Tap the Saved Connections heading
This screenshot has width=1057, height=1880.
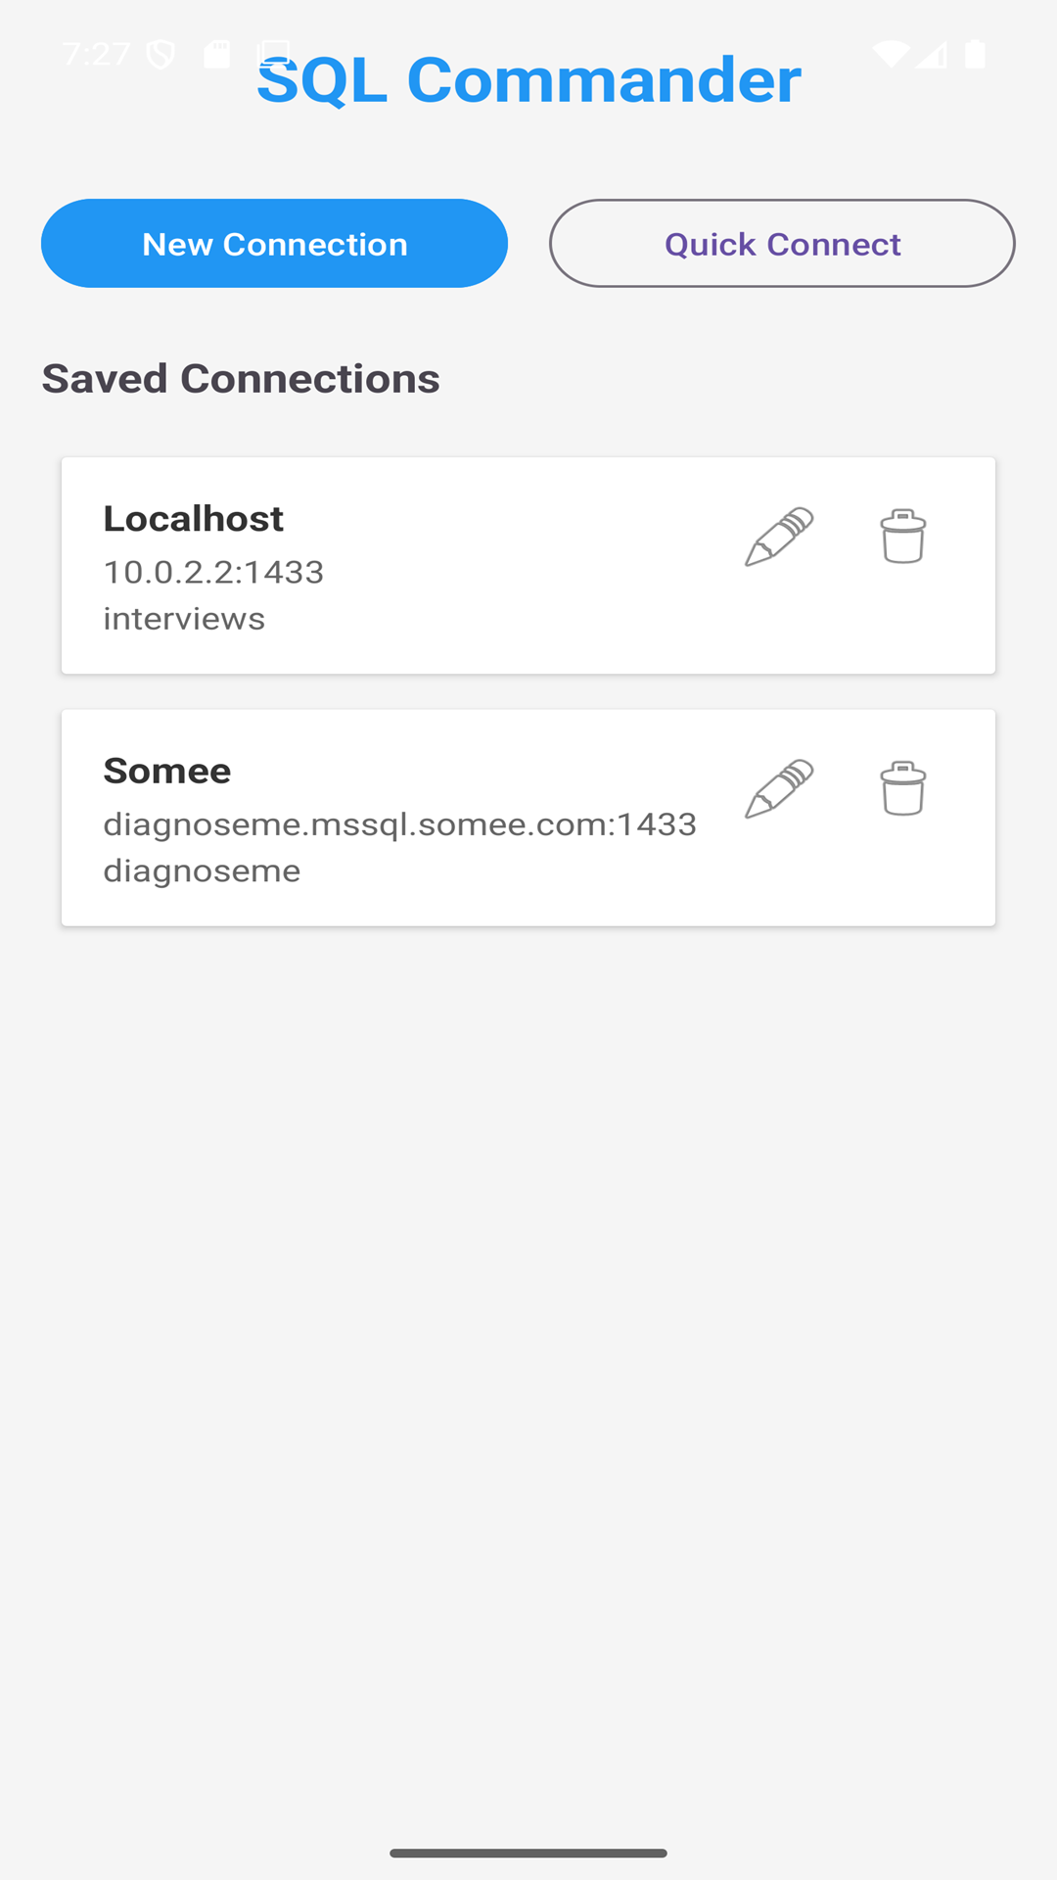(241, 379)
